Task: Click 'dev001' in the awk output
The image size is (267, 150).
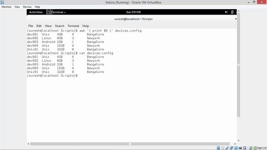Action: [x=33, y=34]
